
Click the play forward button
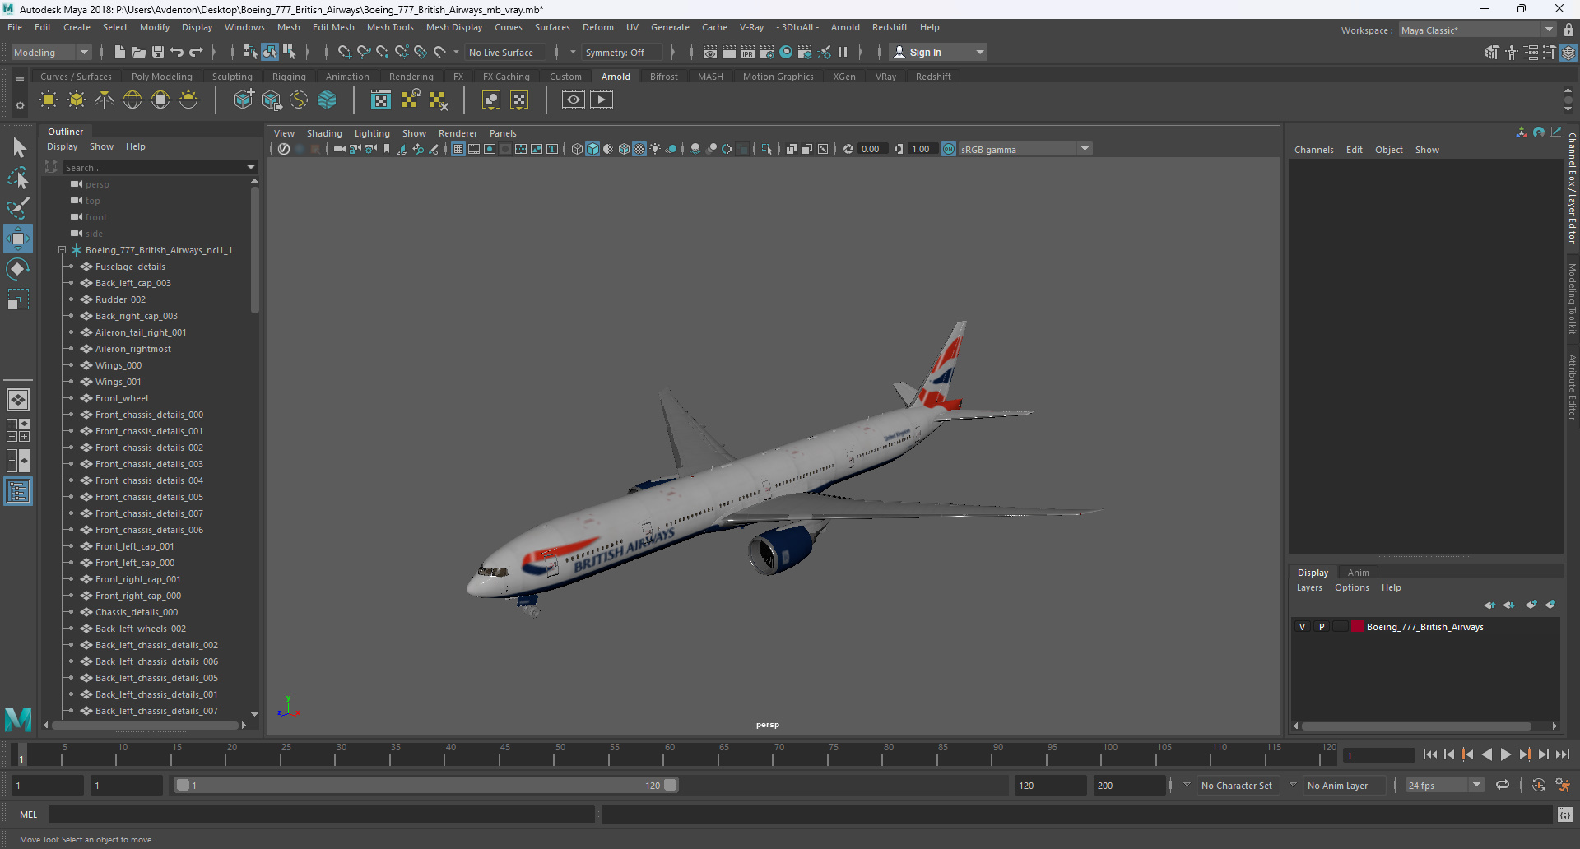1505,754
